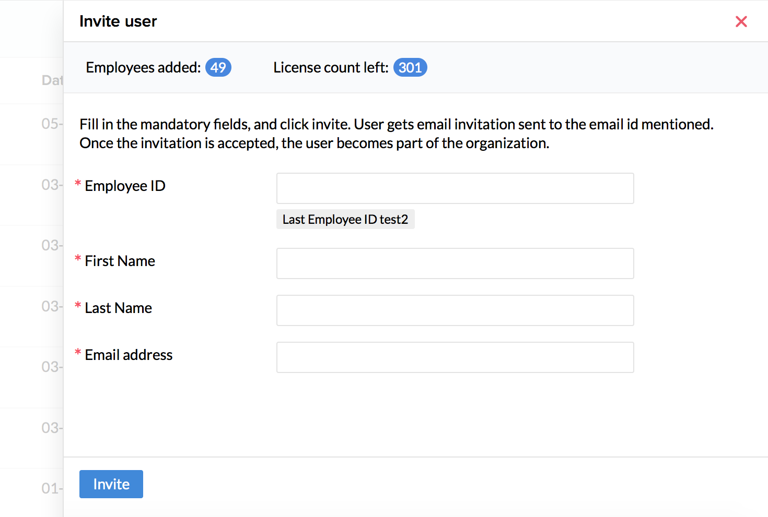Close the Invite user dialog
Screen dimensions: 768x517
click(741, 21)
